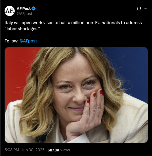This screenshot has height=156, width=152.
Task: Open the AF Post profile avatar
Action: click(x=10, y=11)
